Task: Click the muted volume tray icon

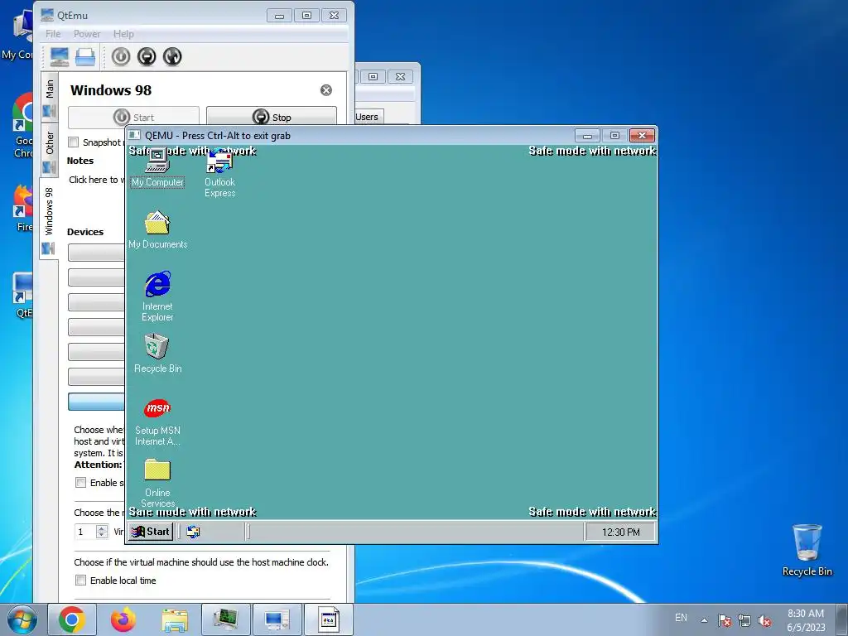Action: pyautogui.click(x=764, y=620)
